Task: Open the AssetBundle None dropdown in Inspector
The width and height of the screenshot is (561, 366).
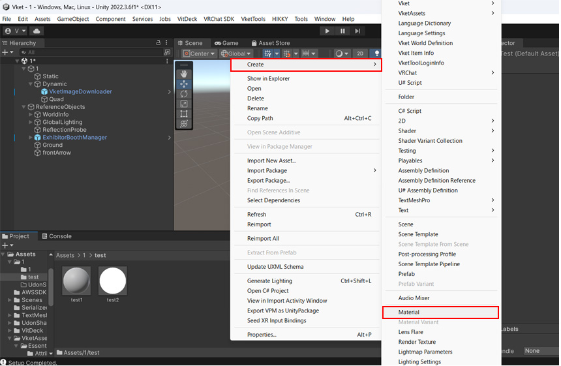Action: pos(541,351)
